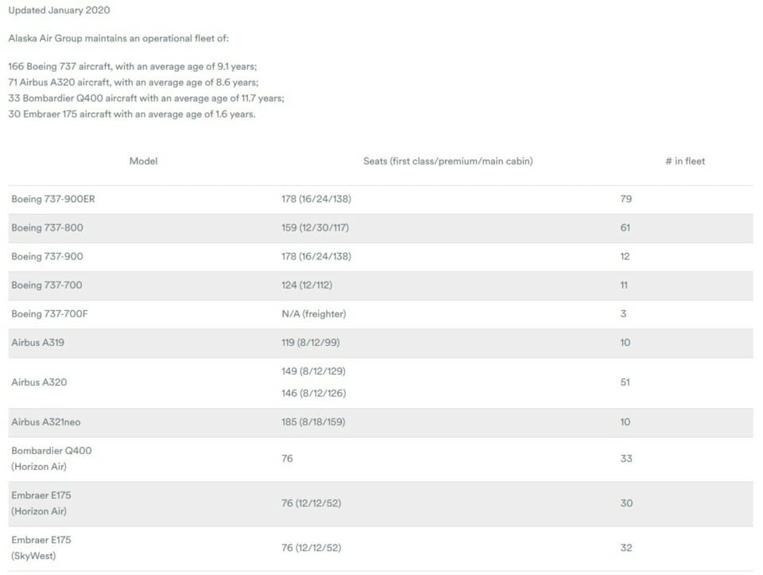The width and height of the screenshot is (763, 575).
Task: Click the 'Updated January 2020' text
Action: pos(59,10)
